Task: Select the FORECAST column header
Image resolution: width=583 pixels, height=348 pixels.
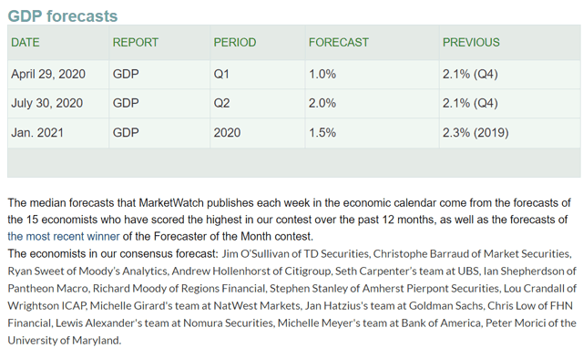Action: click(x=338, y=43)
